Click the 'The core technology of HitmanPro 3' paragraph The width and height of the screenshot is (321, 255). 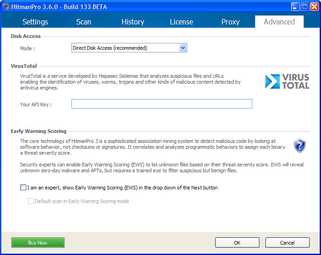[x=152, y=147]
